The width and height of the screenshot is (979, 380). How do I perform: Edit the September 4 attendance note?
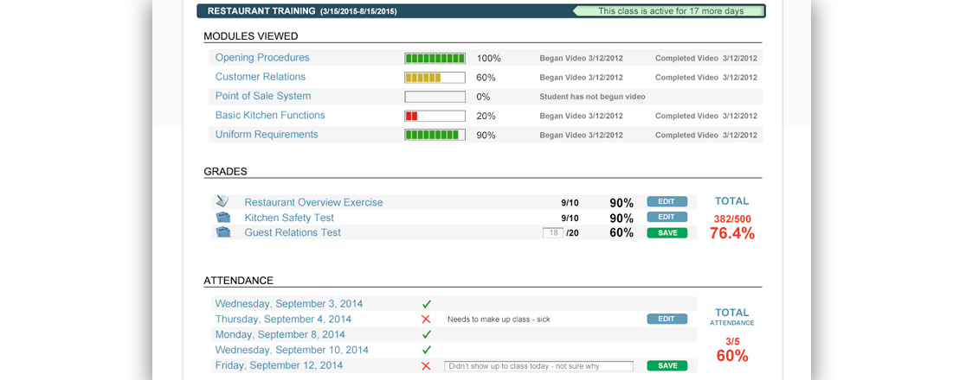(667, 319)
